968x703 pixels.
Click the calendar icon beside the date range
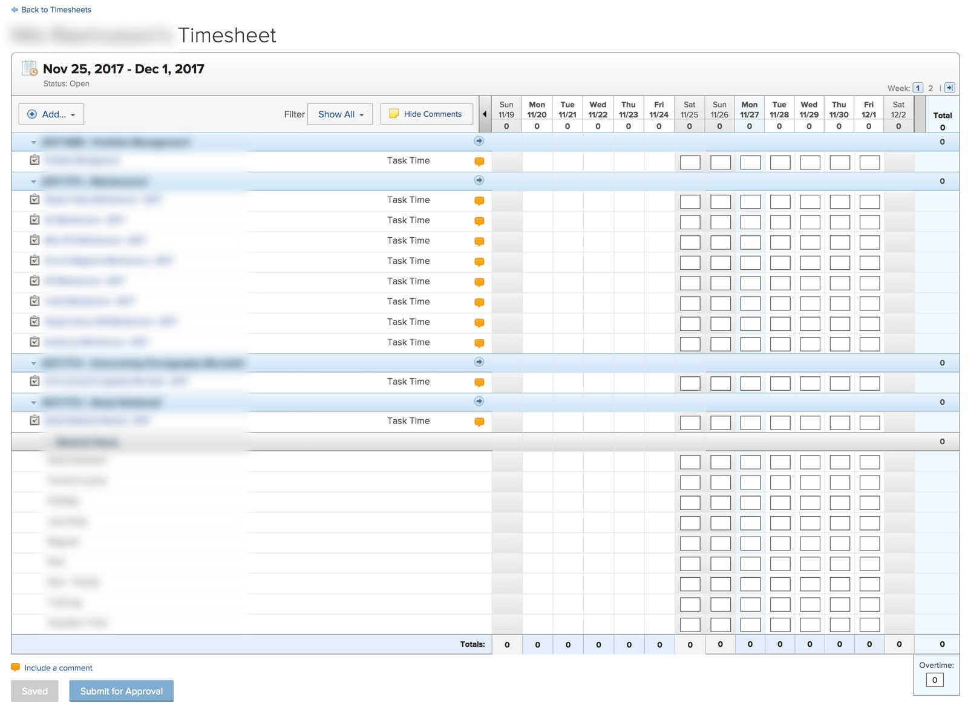(x=30, y=68)
